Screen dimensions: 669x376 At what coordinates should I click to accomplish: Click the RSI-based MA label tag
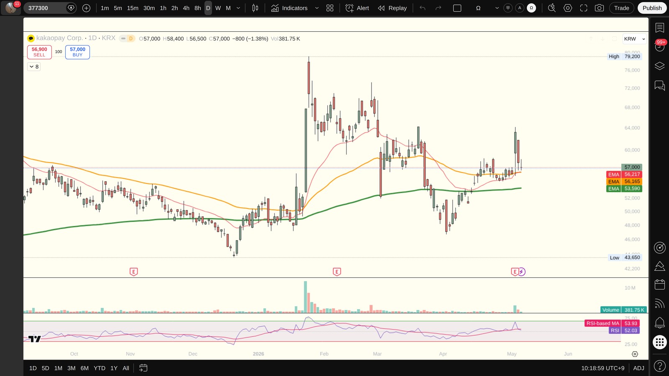tap(603, 323)
